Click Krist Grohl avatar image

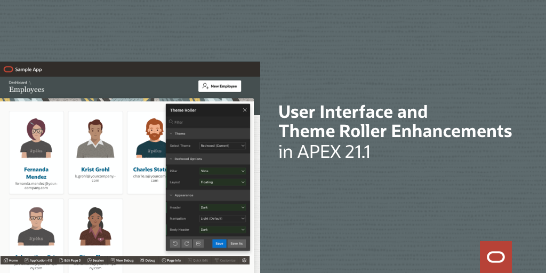tap(95, 139)
